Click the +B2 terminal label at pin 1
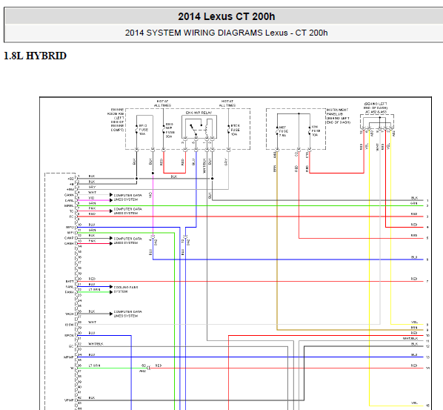Image resolution: width=443 pixels, height=410 pixels. point(70,179)
